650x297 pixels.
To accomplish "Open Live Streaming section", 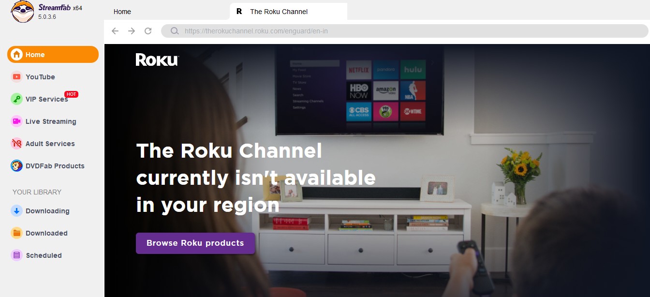I will [51, 121].
